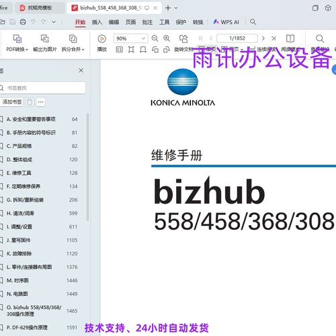This screenshot has width=336, height=336.
Task: Open the WPS AI menu
Action: tap(226, 22)
